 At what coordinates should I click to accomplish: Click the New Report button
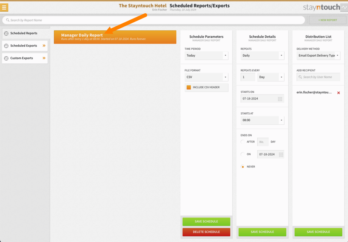pos(328,20)
